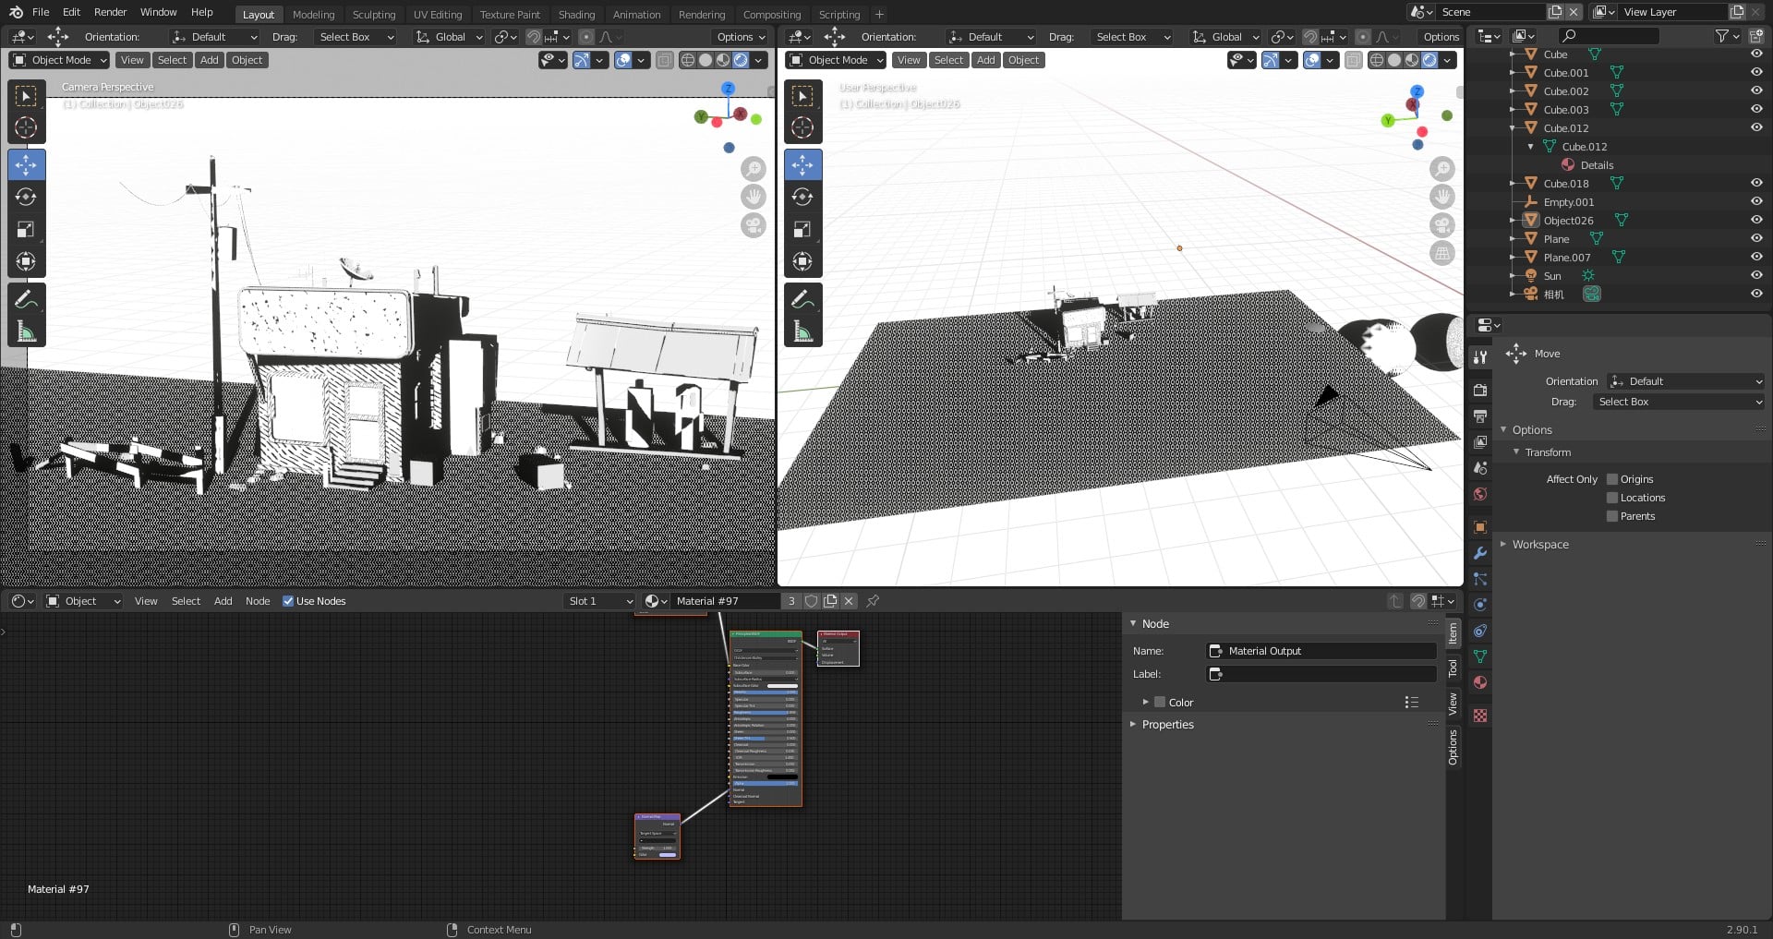This screenshot has height=939, width=1773.
Task: Open the Material properties tab icon
Action: [1480, 682]
